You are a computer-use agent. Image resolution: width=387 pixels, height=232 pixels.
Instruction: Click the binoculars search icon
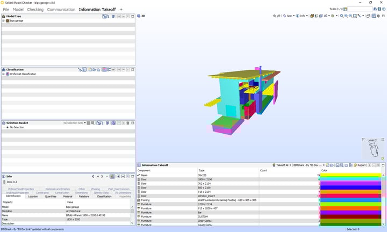[x=375, y=9]
